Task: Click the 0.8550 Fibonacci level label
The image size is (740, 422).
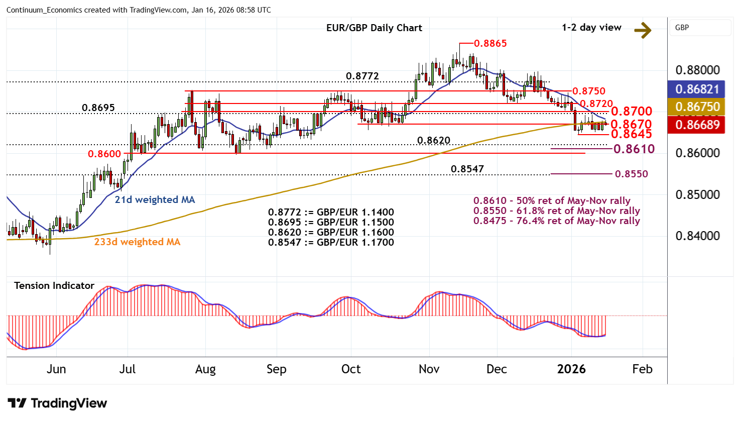Action: click(632, 174)
